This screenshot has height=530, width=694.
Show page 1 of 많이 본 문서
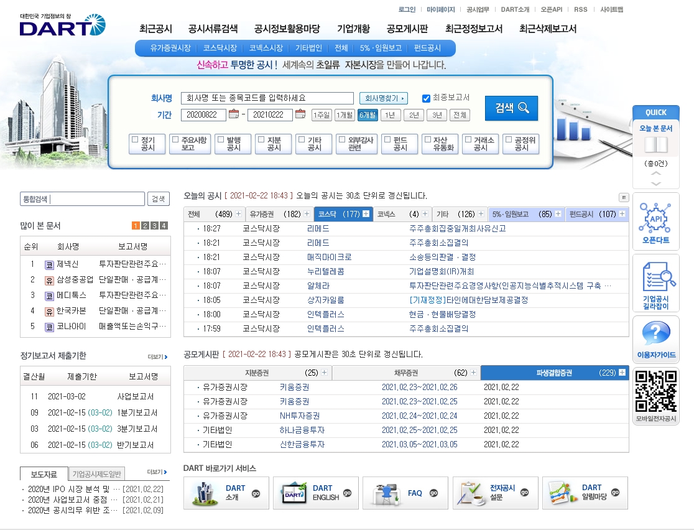[x=136, y=226]
